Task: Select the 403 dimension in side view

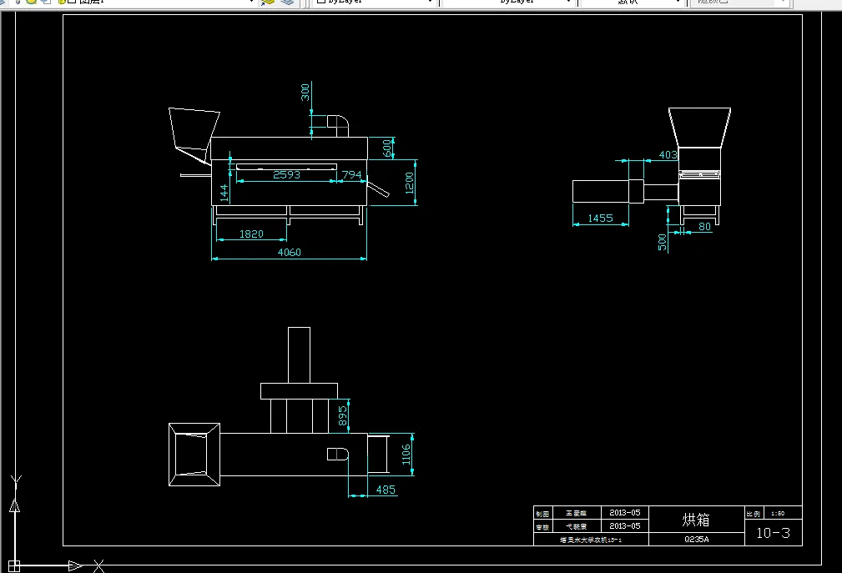Action: (668, 154)
